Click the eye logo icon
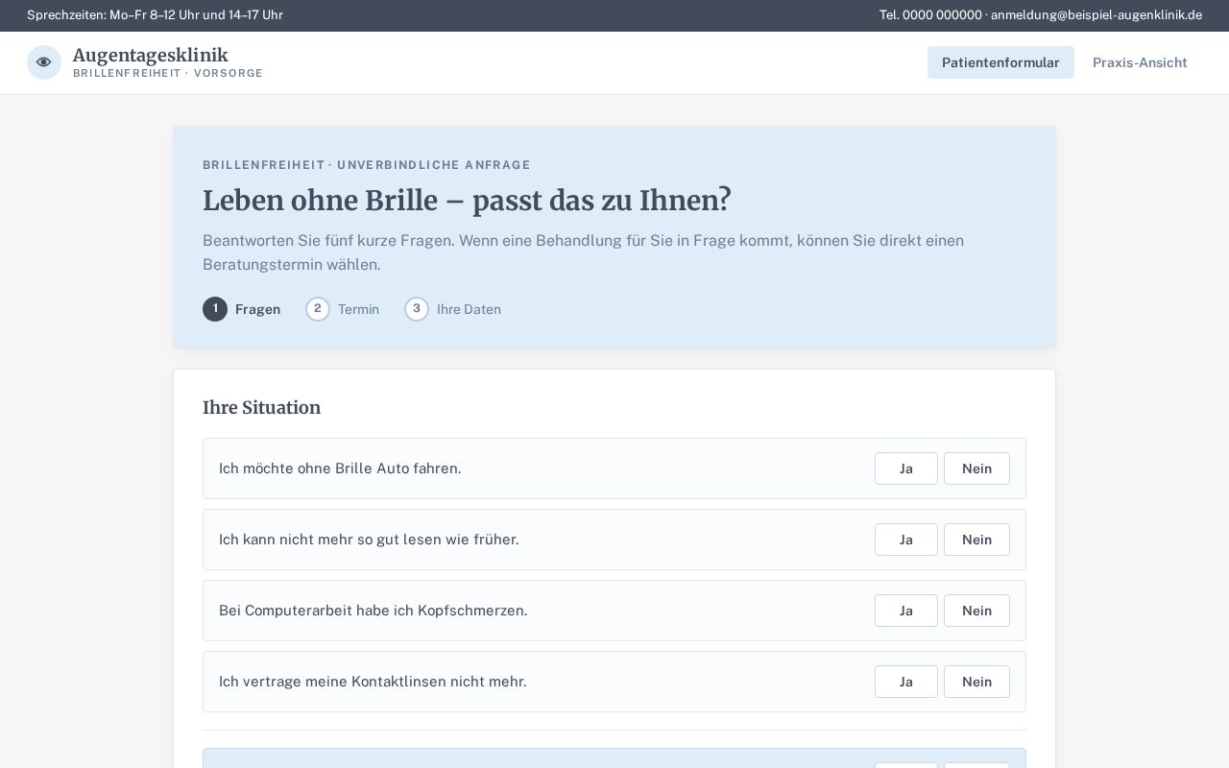This screenshot has width=1229, height=768. click(x=44, y=62)
